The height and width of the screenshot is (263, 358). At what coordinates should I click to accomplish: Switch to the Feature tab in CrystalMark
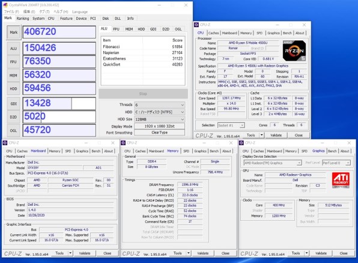[66, 19]
